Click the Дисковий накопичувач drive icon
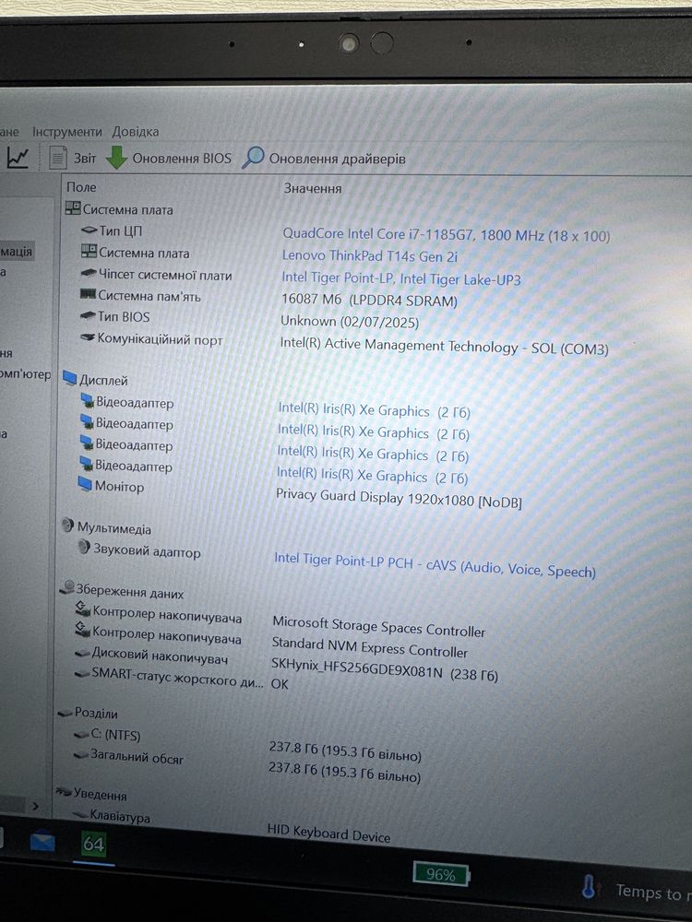Image resolution: width=692 pixels, height=922 pixels. [82, 653]
